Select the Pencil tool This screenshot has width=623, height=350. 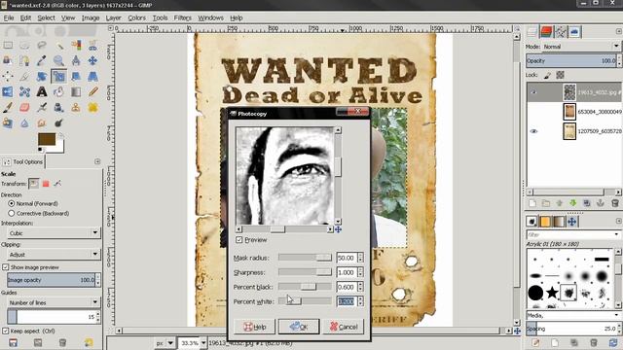click(x=93, y=92)
